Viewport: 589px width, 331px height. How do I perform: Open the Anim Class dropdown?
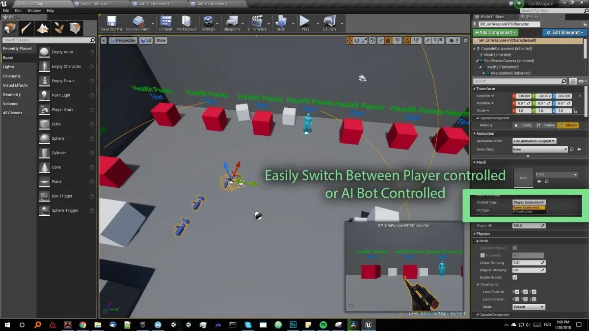pos(540,149)
